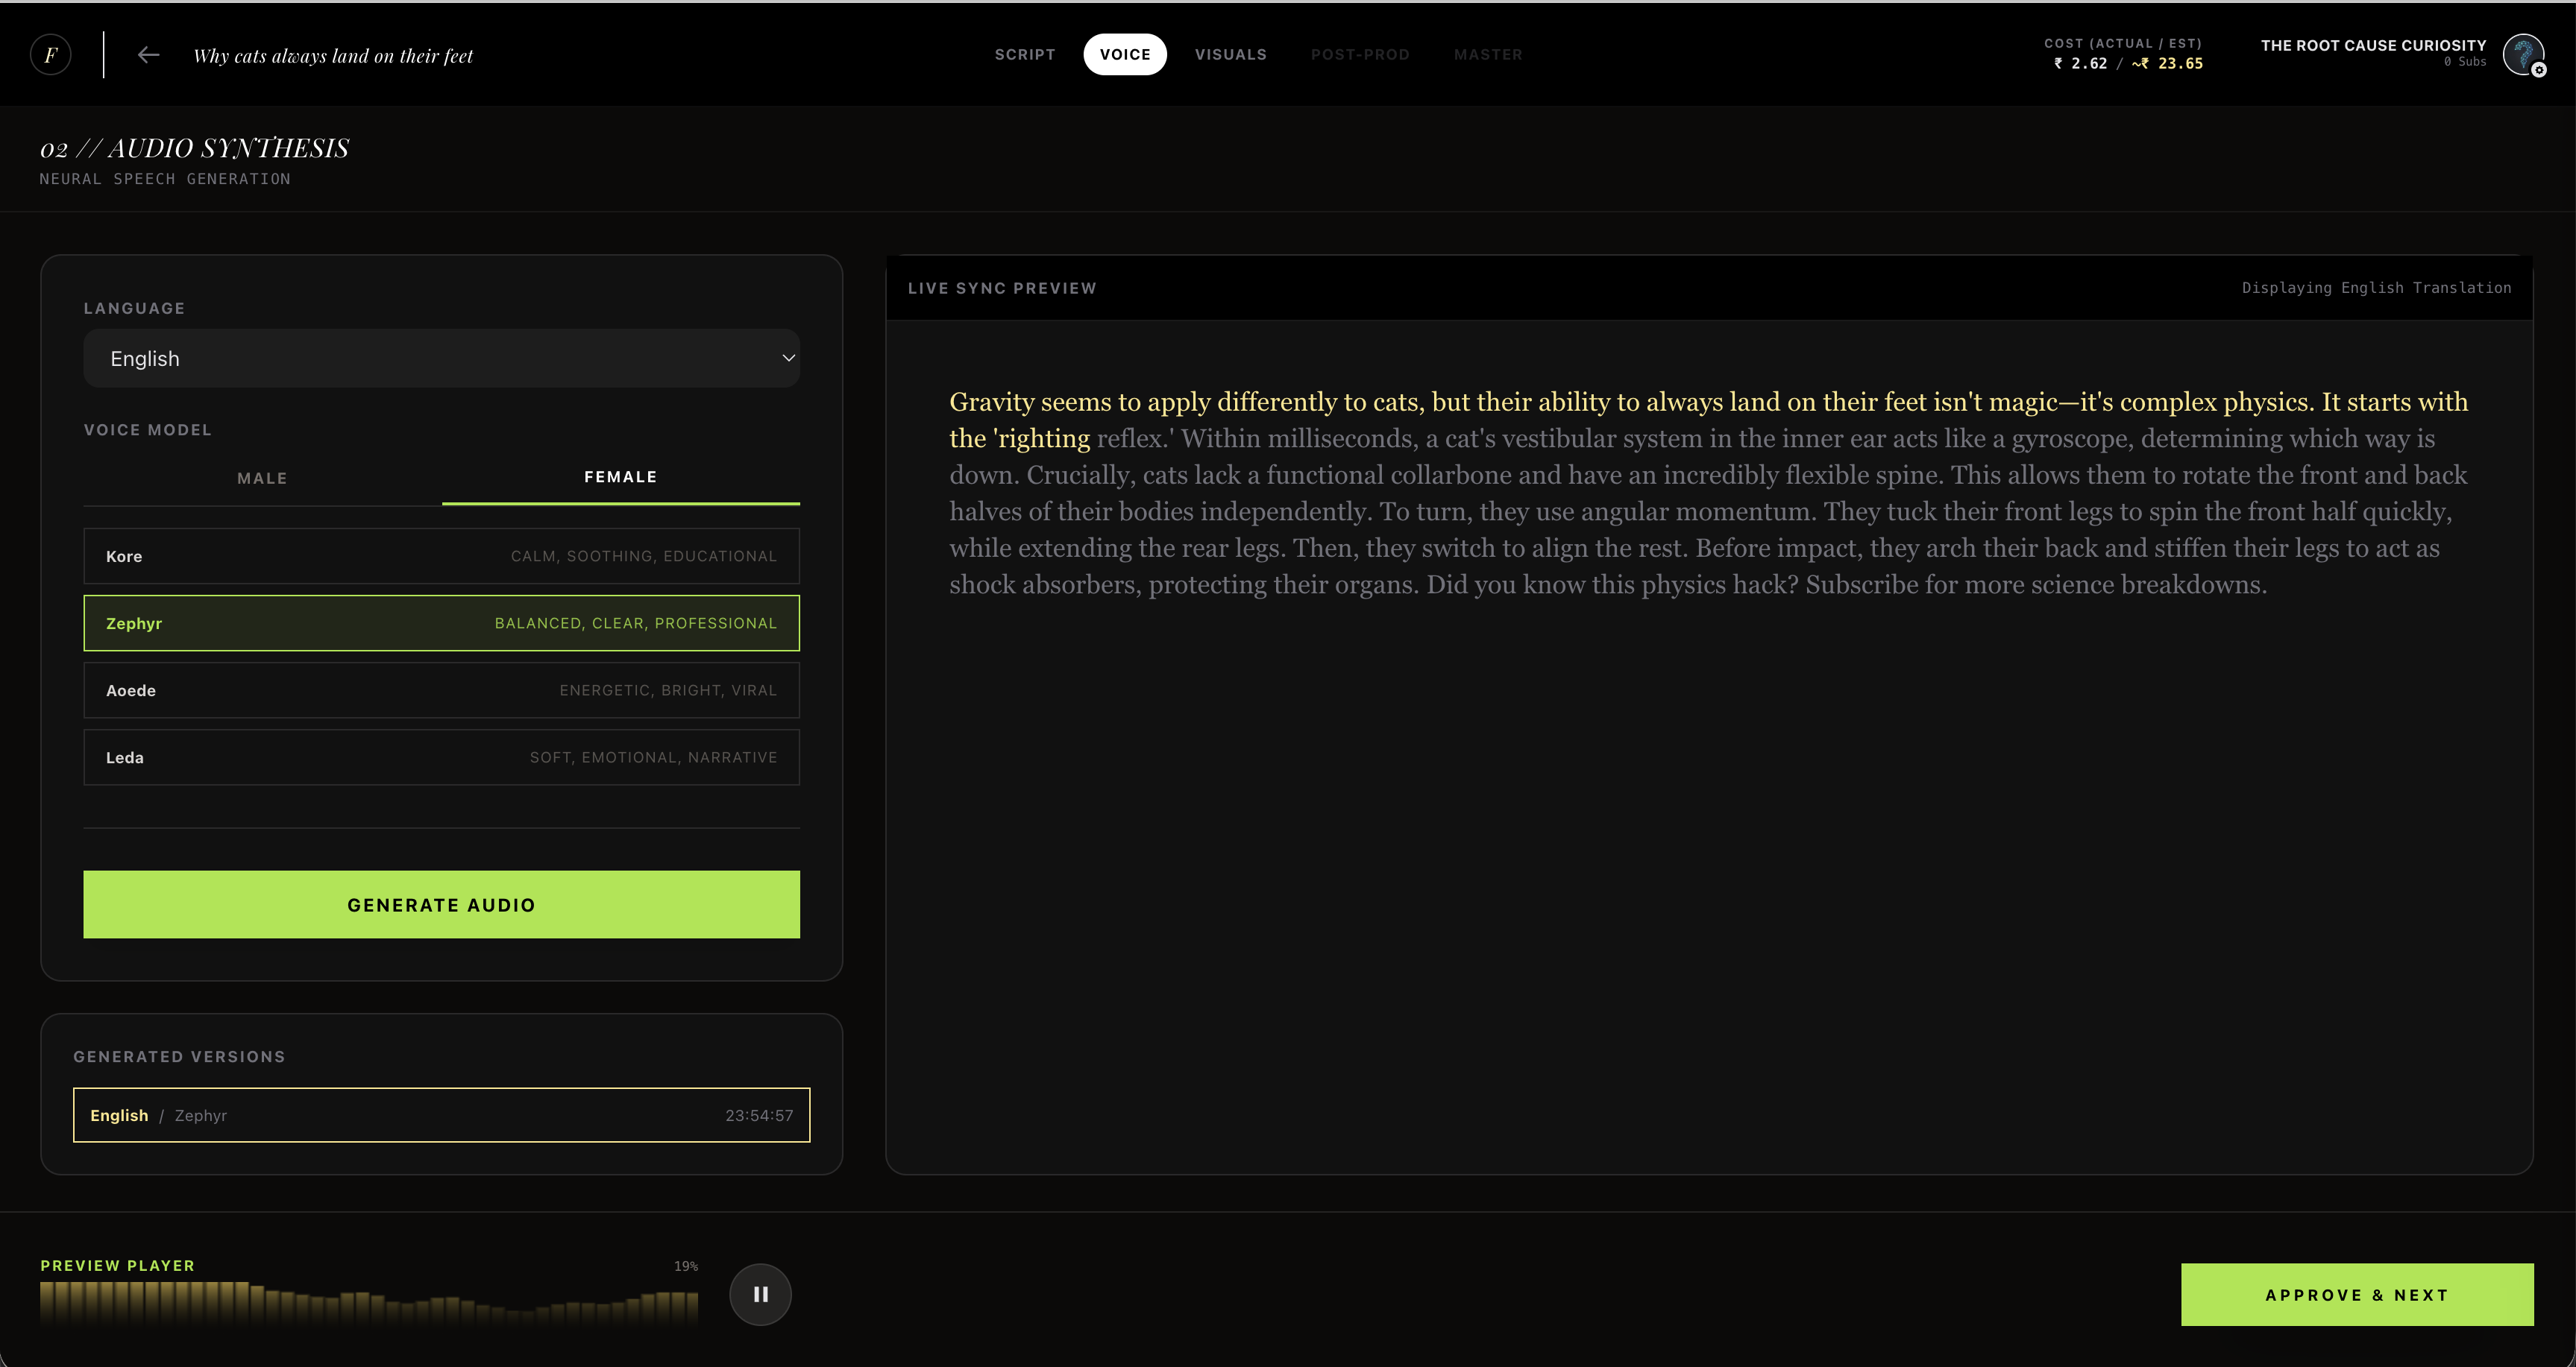Click the F logo icon
Image resolution: width=2576 pixels, height=1367 pixels.
coord(51,55)
